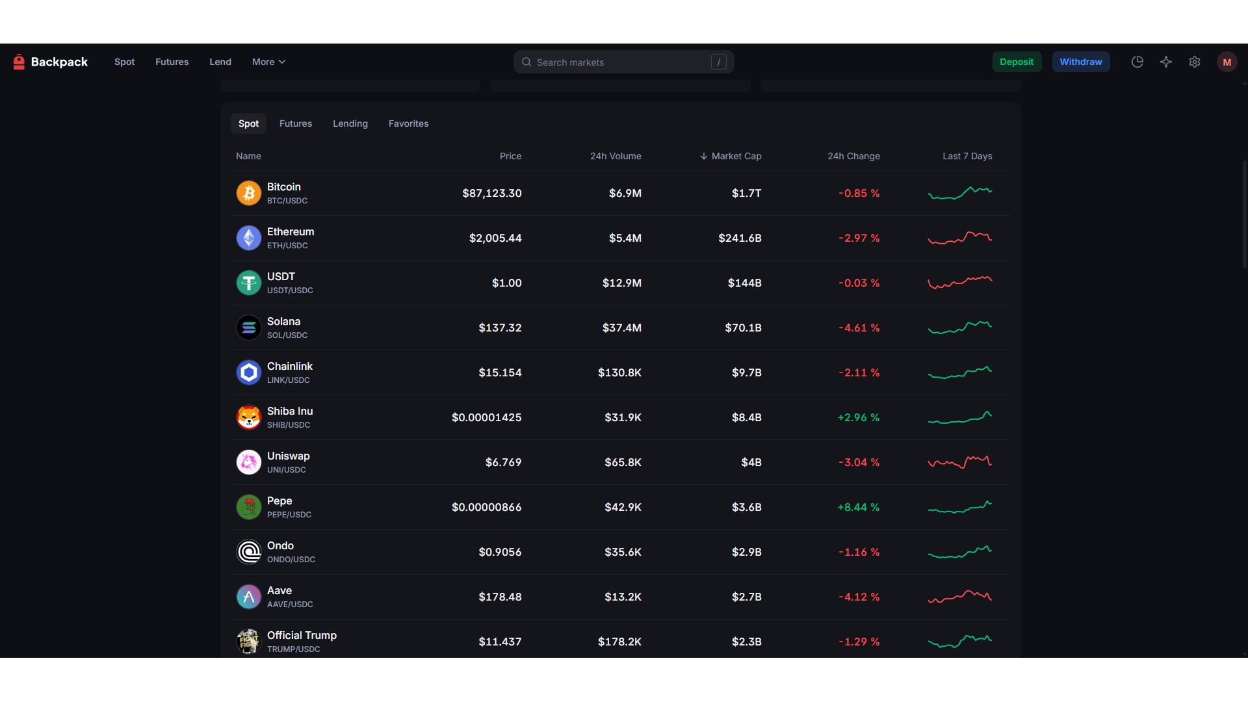Click USDT's $12.9M volume
This screenshot has width=1248, height=702.
622,283
